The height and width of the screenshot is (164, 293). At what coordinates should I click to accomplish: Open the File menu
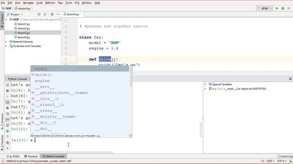point(3,3)
